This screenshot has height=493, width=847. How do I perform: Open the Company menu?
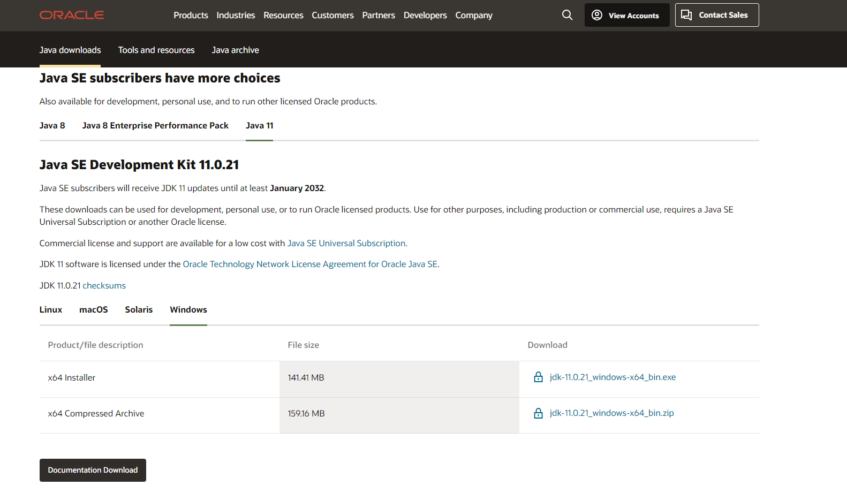tap(474, 15)
